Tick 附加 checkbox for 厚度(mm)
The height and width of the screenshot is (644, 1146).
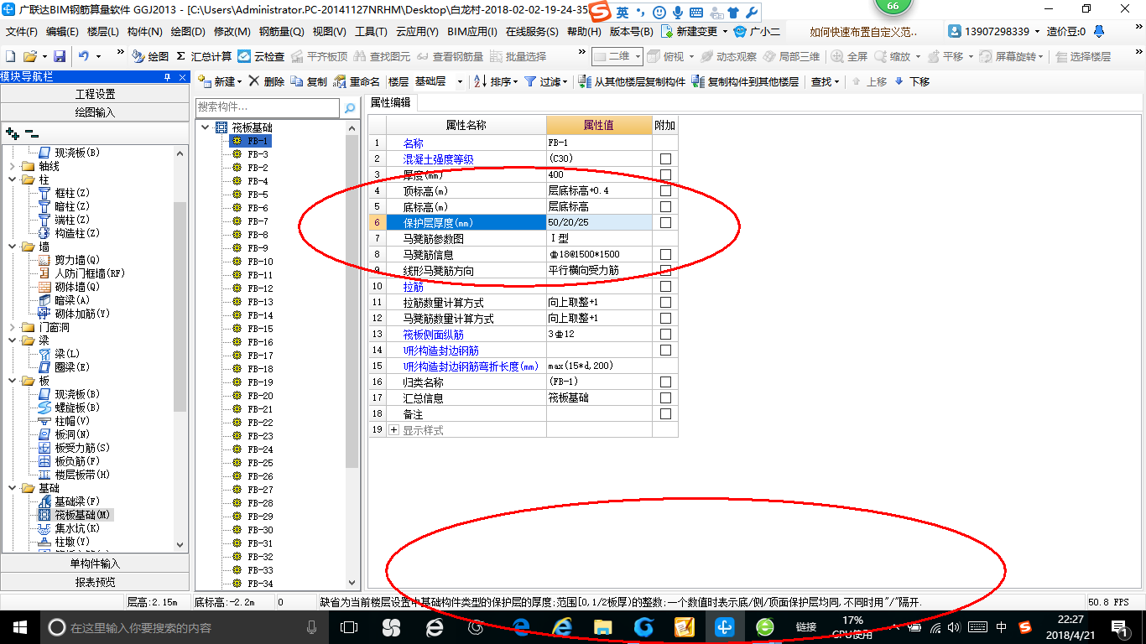coord(665,174)
